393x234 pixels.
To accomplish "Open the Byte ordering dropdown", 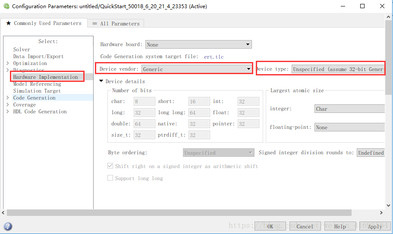I will click(219, 153).
